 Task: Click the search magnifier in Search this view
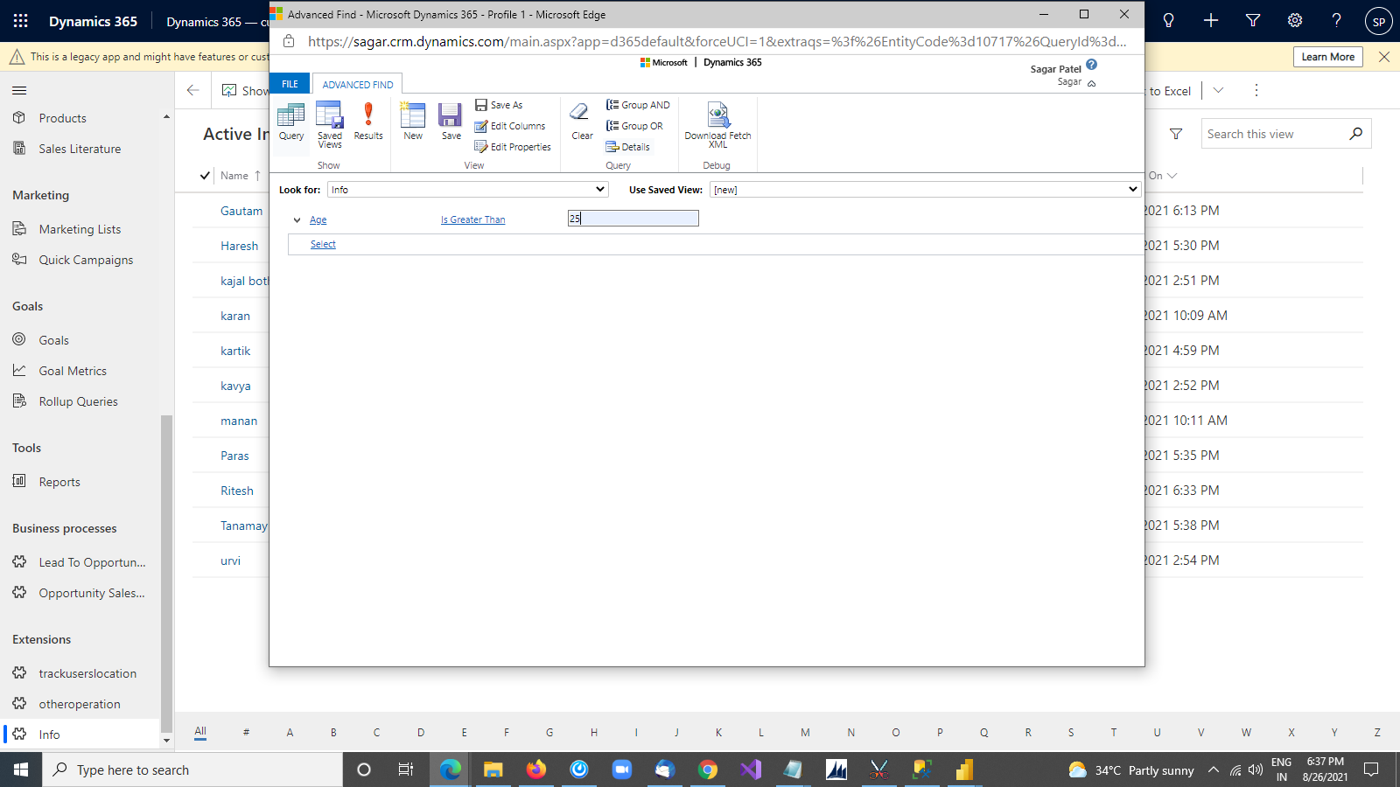[1355, 134]
